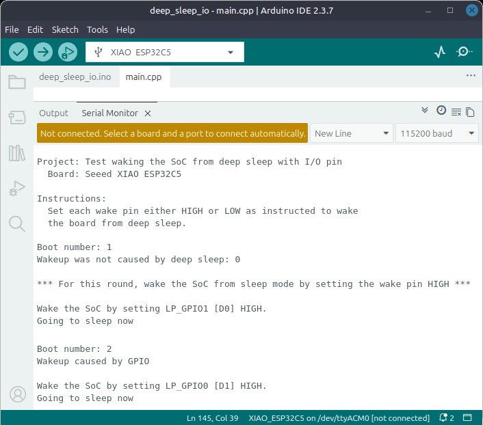Copy the Serial Monitor output

470,112
